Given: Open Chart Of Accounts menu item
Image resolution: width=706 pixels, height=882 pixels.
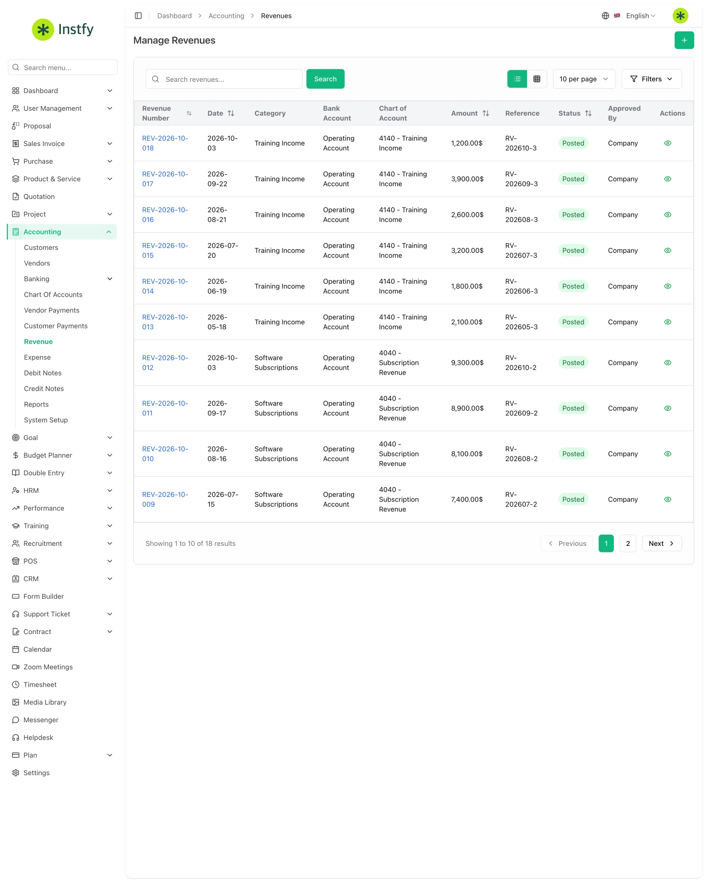Looking at the screenshot, I should 53,295.
